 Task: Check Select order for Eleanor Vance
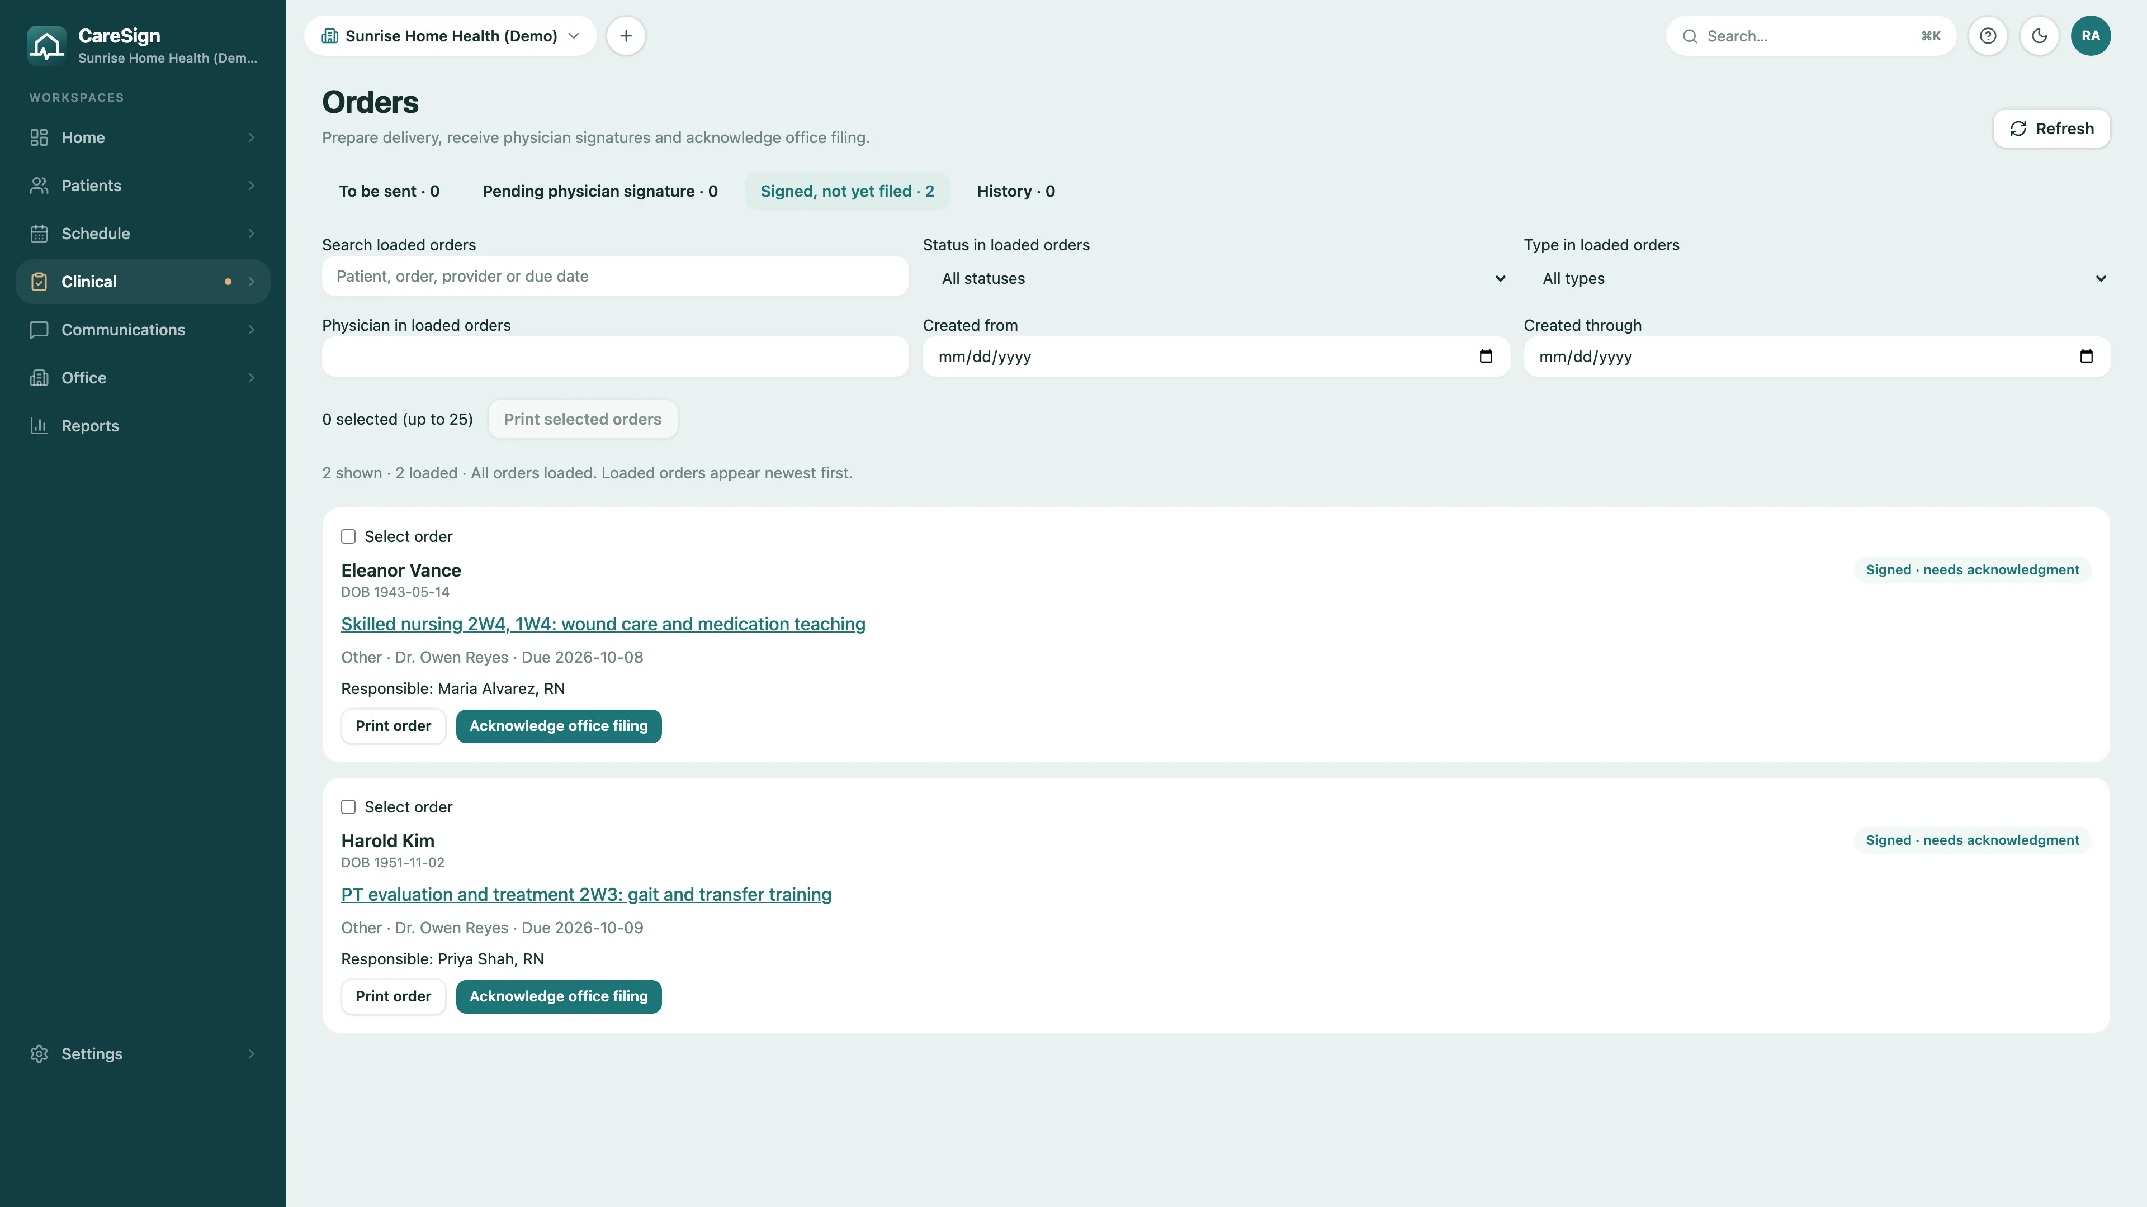tap(348, 536)
